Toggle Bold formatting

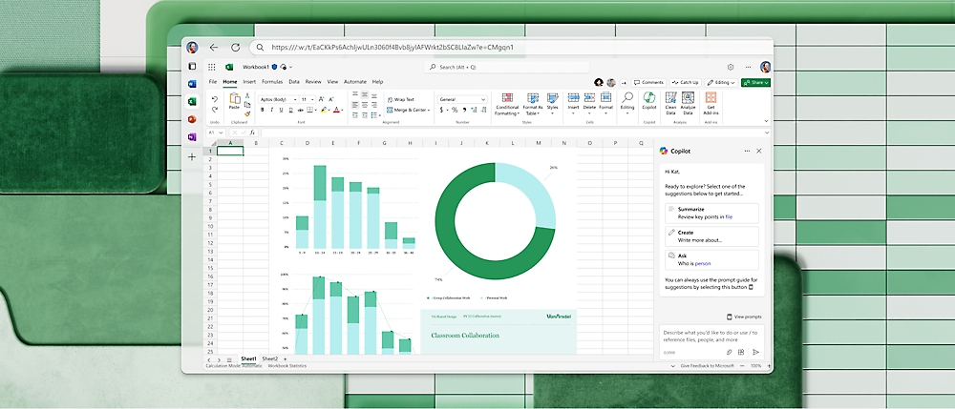click(x=263, y=111)
